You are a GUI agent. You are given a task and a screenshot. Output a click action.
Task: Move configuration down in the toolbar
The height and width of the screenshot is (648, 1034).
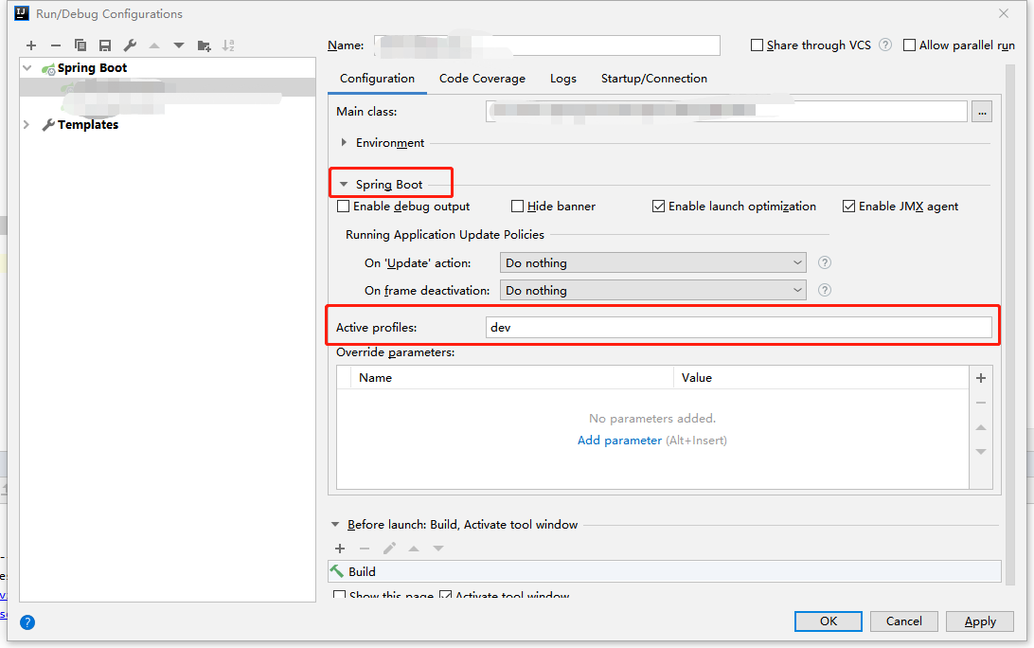coord(179,45)
